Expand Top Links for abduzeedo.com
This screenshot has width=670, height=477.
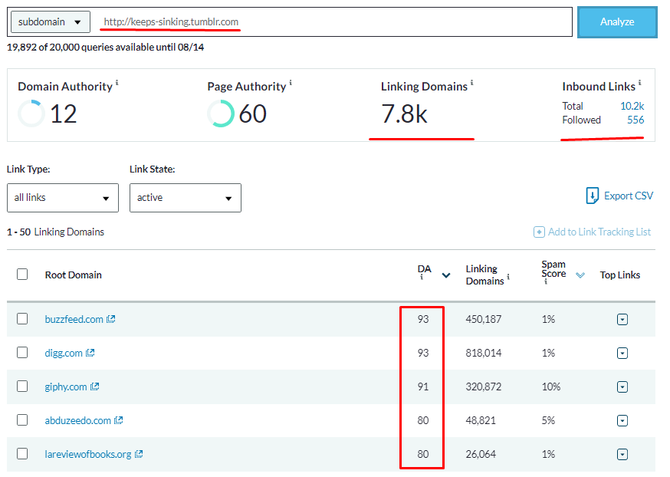coord(622,420)
